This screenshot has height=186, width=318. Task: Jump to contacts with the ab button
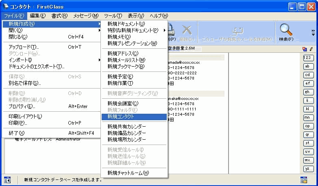tap(308, 66)
